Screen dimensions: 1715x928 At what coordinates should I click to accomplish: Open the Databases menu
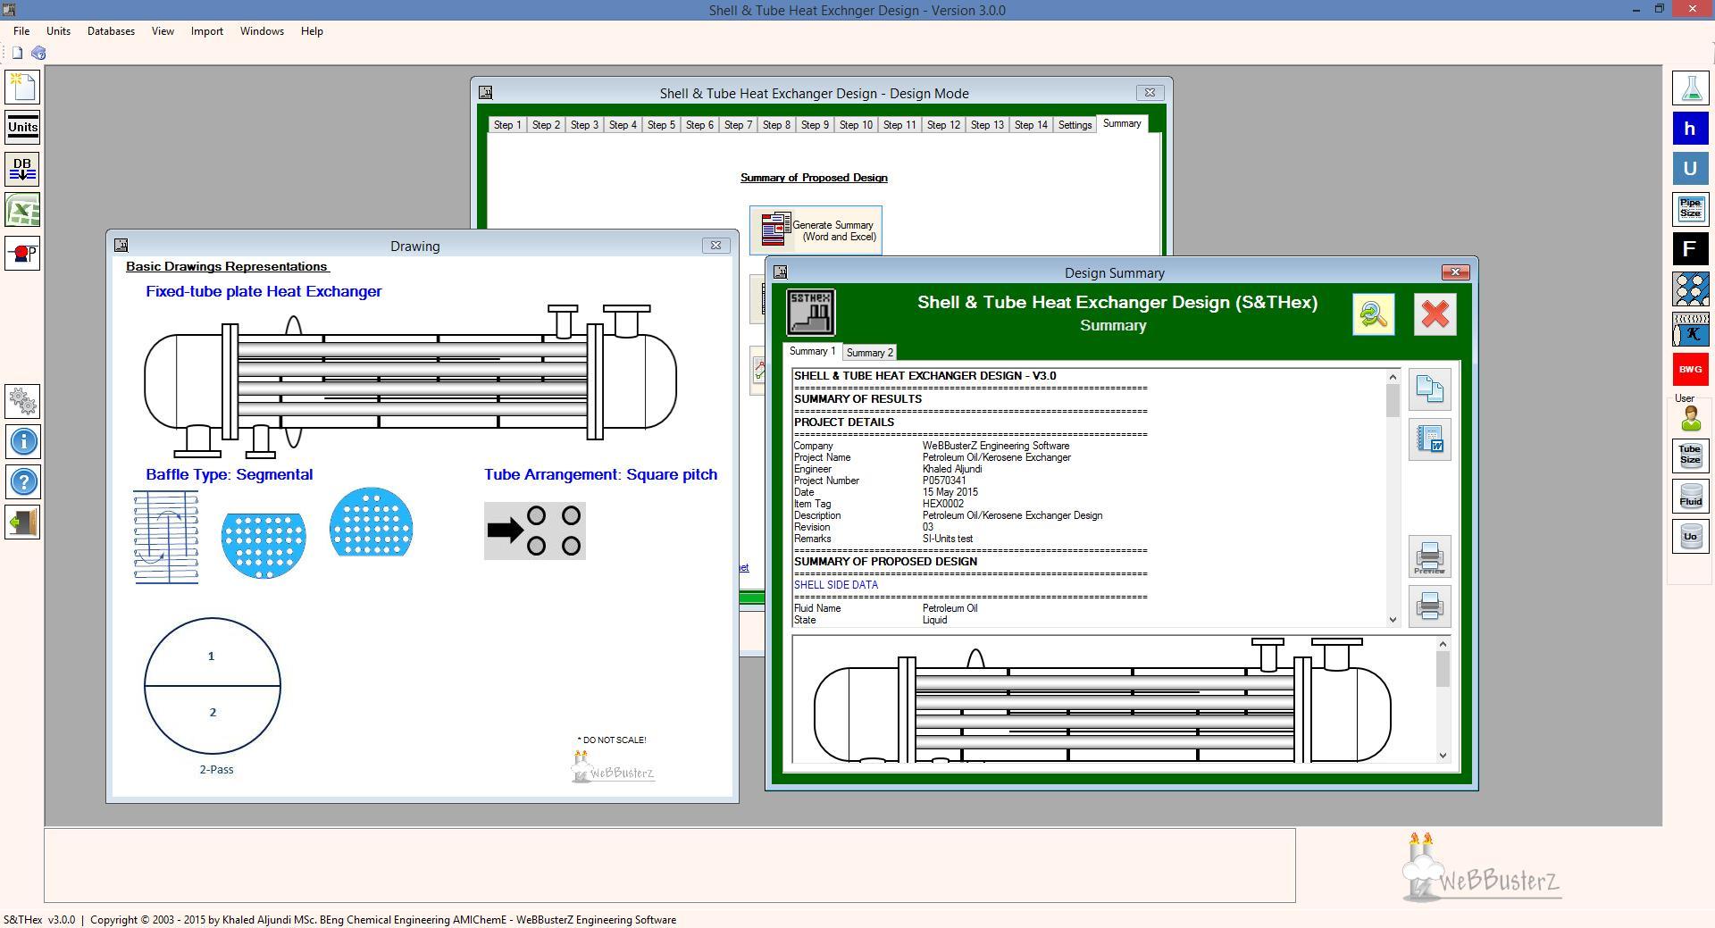[x=111, y=31]
